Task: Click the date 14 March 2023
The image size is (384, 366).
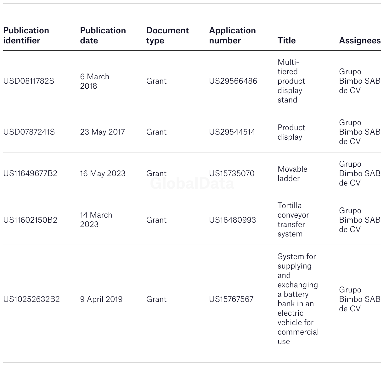Action: [96, 219]
